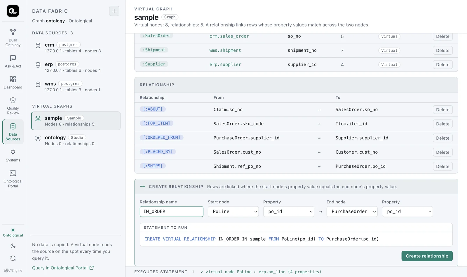Click the Relationship name input field
This screenshot has height=277, width=467.
172,212
